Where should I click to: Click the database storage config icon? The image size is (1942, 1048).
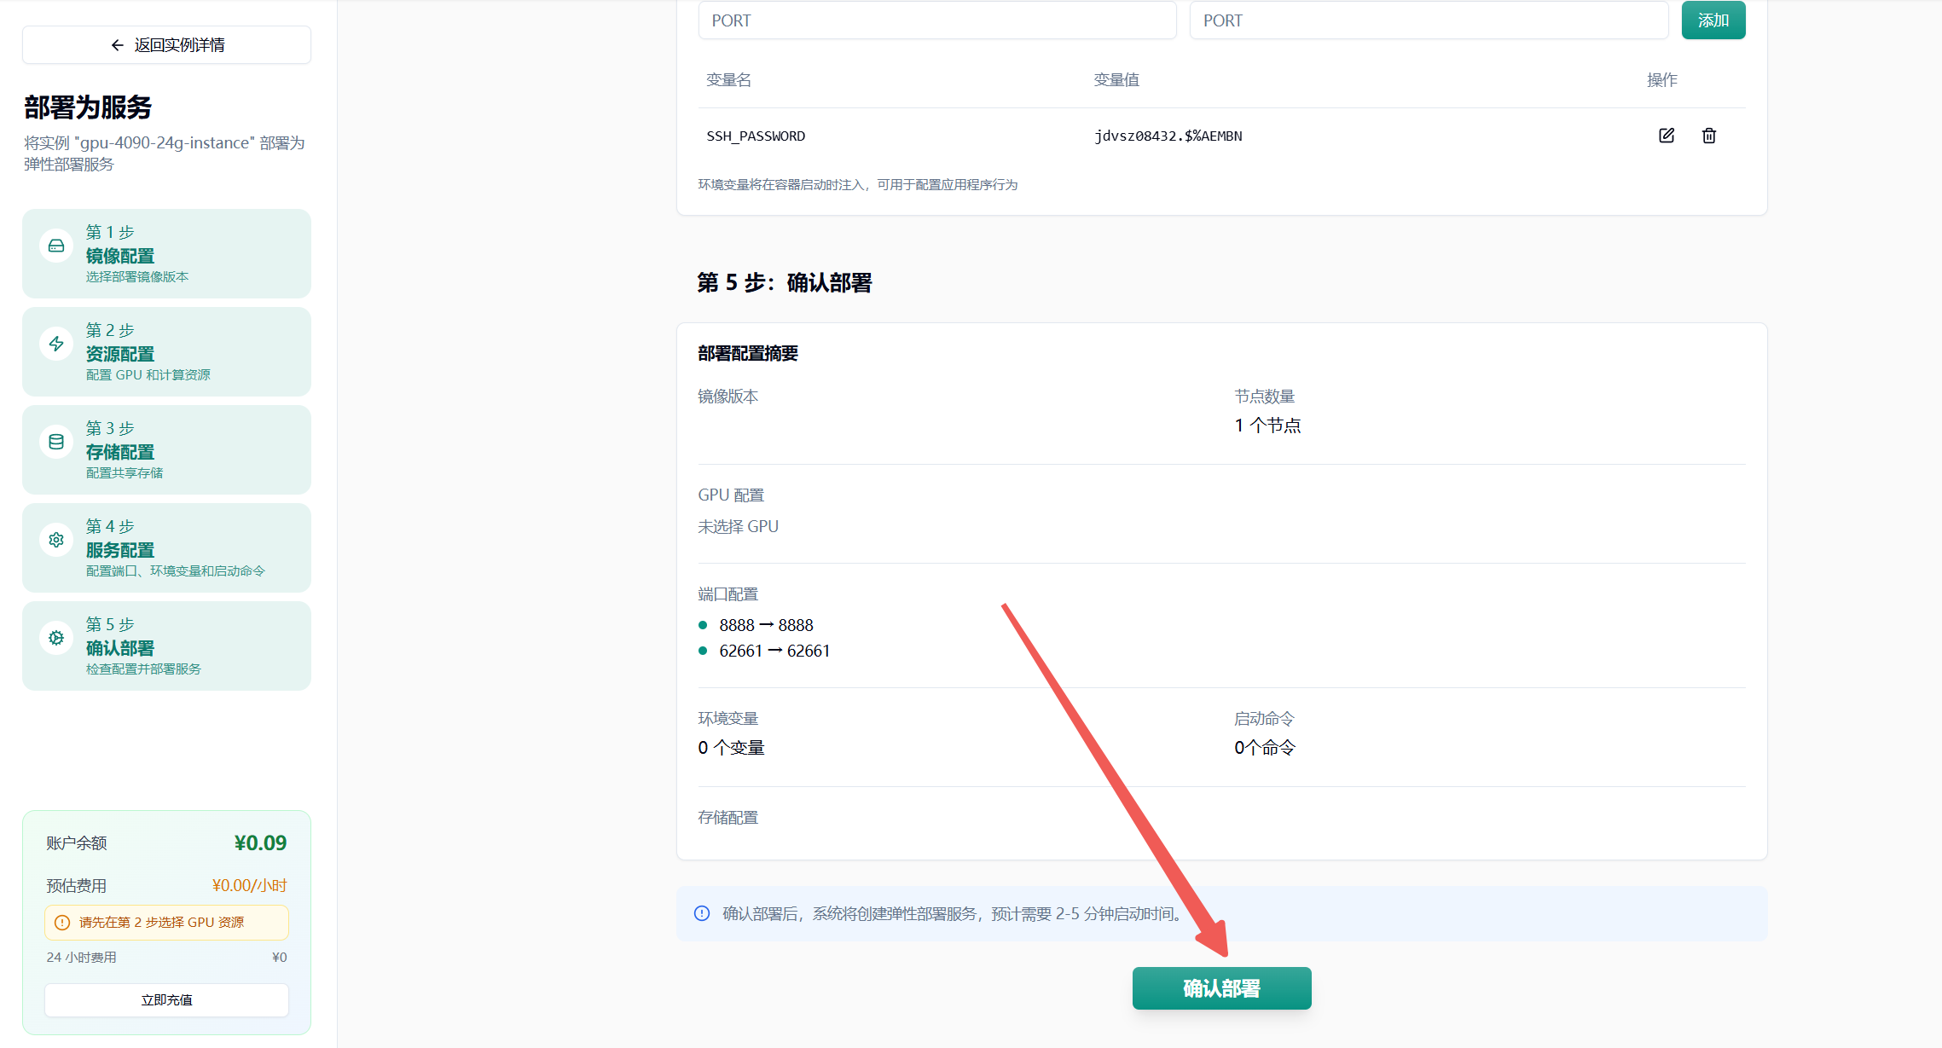56,442
